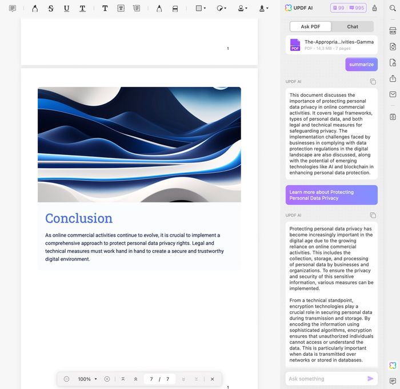Open the 100% zoom level dropdown
The width and height of the screenshot is (400, 389).
(87, 379)
